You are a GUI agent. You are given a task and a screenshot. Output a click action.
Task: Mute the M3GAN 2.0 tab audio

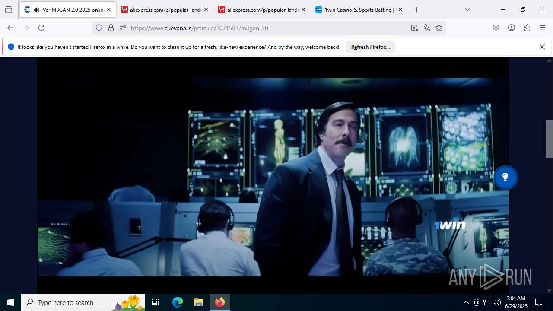[x=36, y=10]
